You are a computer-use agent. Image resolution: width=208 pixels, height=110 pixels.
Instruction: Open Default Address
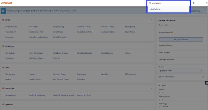(x=108, y=27)
